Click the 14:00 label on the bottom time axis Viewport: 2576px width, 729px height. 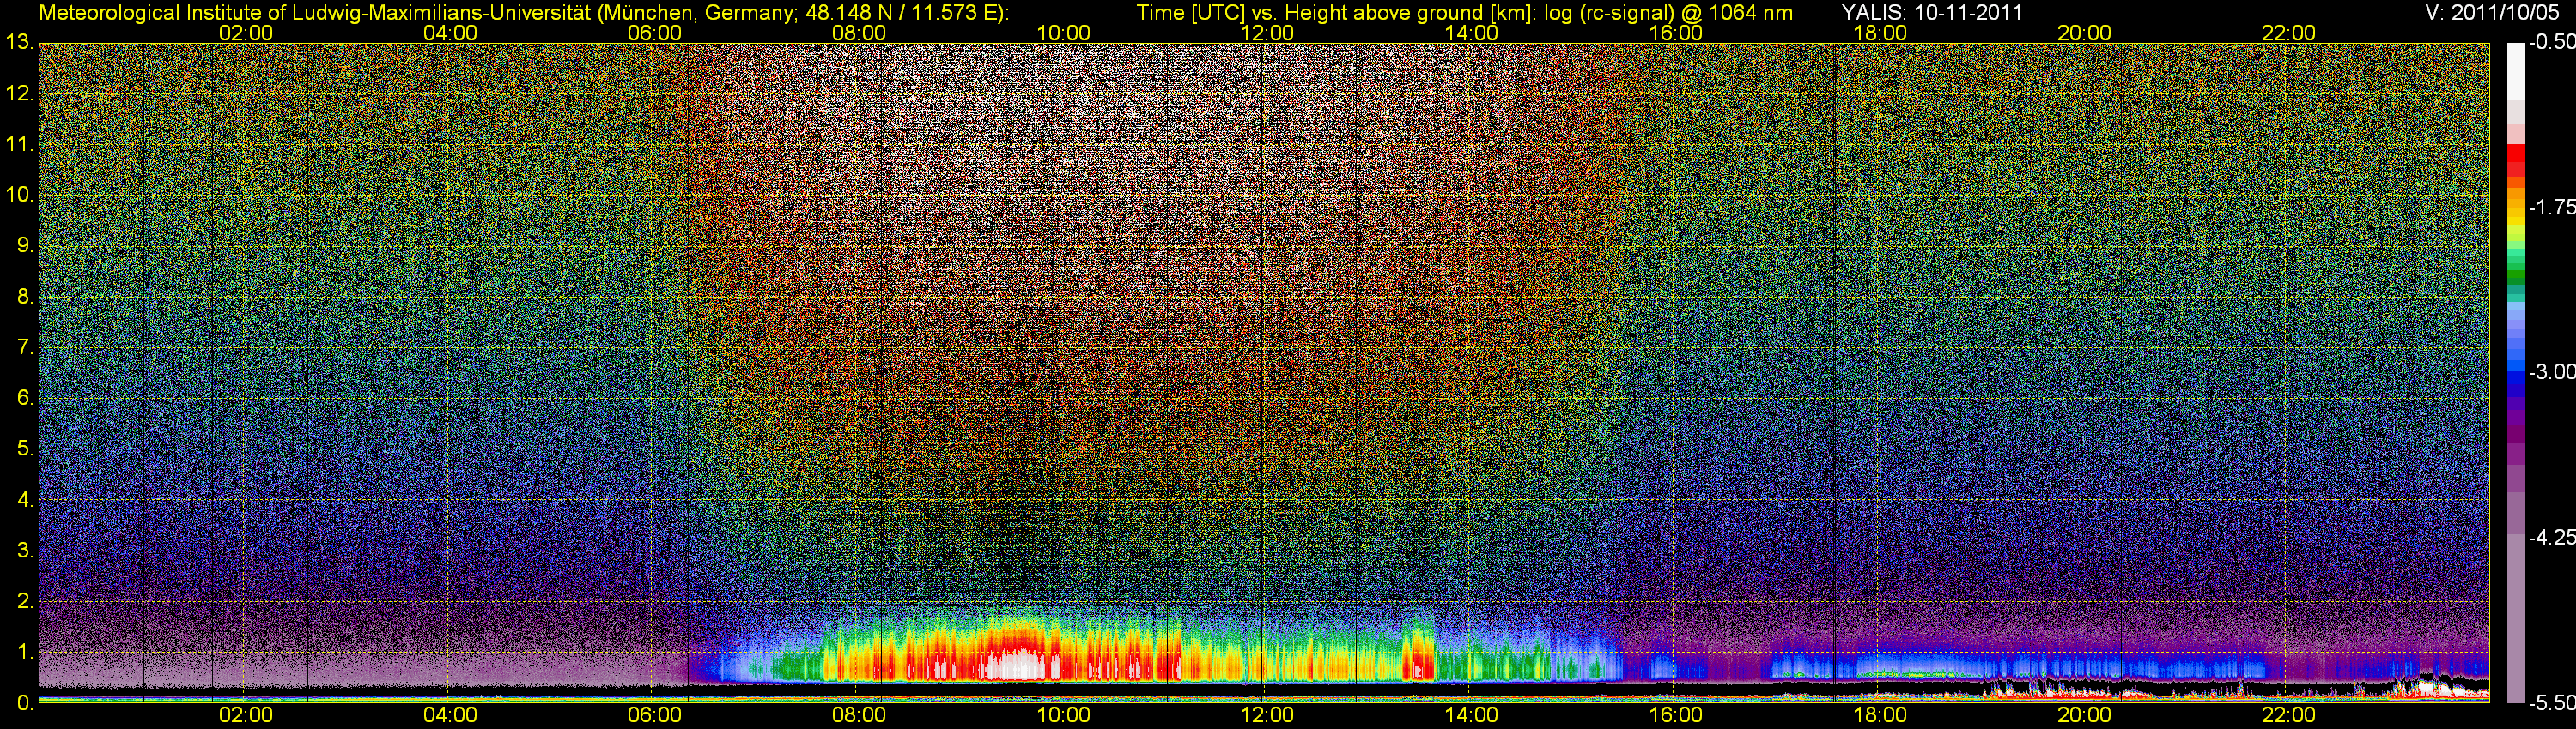tap(1472, 715)
